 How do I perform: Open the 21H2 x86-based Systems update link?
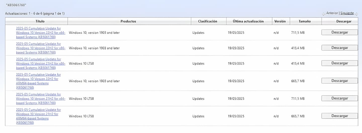(x=40, y=63)
